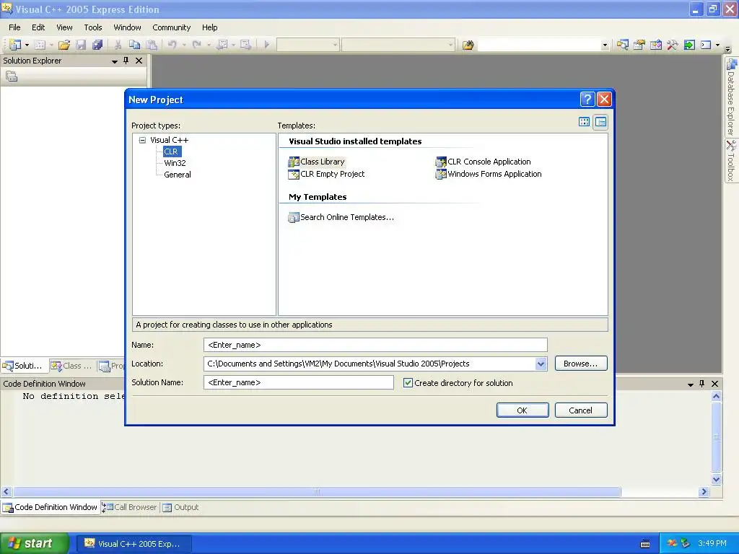This screenshot has width=739, height=554.
Task: Toggle auto-hide pin on Code Definition Window
Action: (x=701, y=384)
